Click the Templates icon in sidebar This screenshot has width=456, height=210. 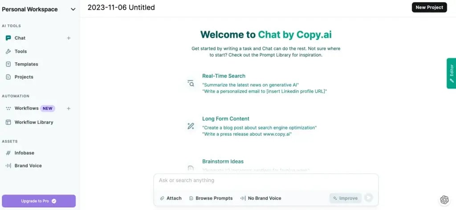[x=8, y=64]
